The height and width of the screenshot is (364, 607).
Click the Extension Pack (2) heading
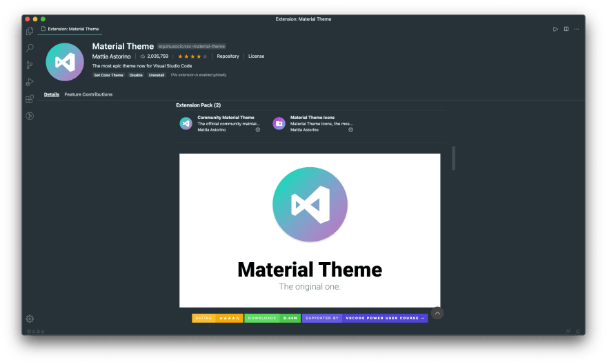(x=198, y=105)
